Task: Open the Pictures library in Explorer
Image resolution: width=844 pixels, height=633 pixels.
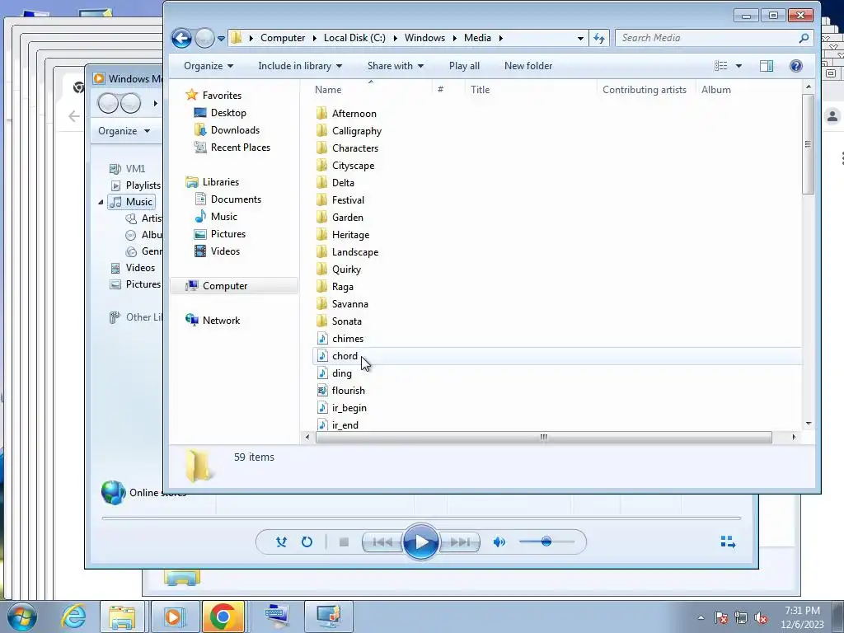Action: [x=228, y=233]
